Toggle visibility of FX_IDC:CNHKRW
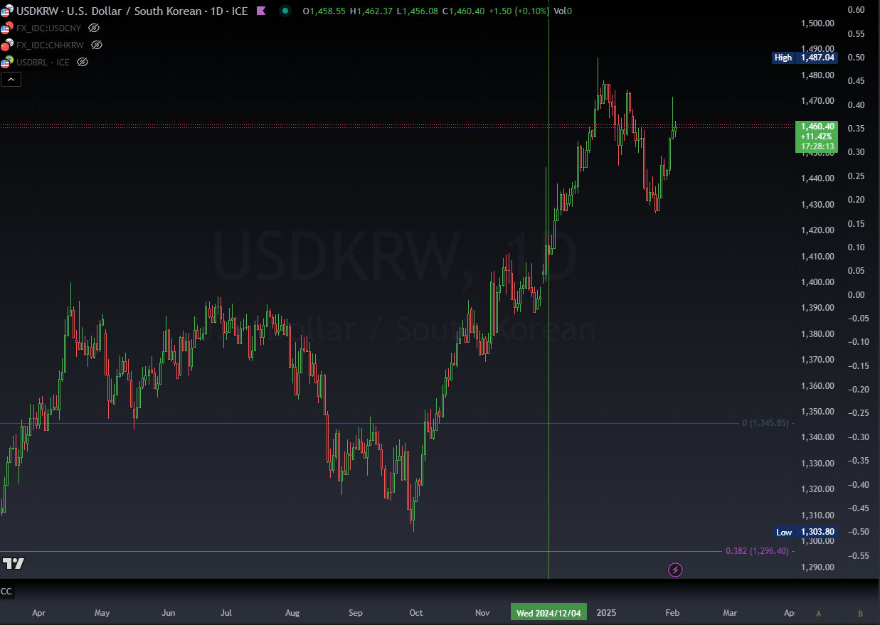Screen dimensions: 880x625 [x=97, y=45]
